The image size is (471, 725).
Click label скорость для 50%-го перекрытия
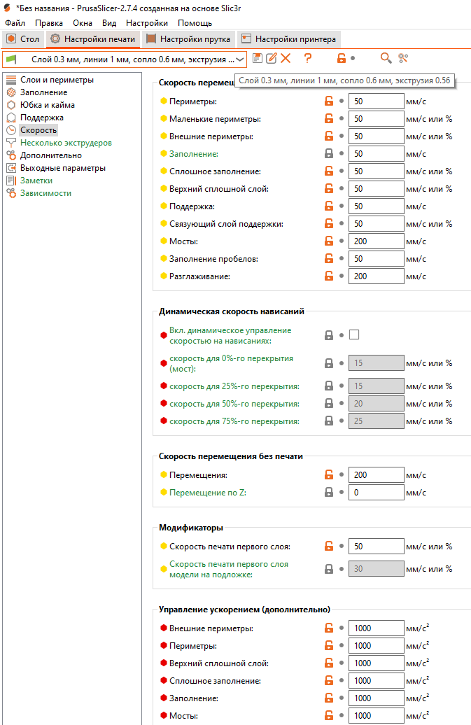[x=234, y=404]
